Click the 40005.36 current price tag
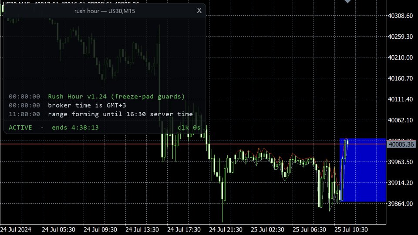This screenshot has width=418, height=235. [x=401, y=144]
